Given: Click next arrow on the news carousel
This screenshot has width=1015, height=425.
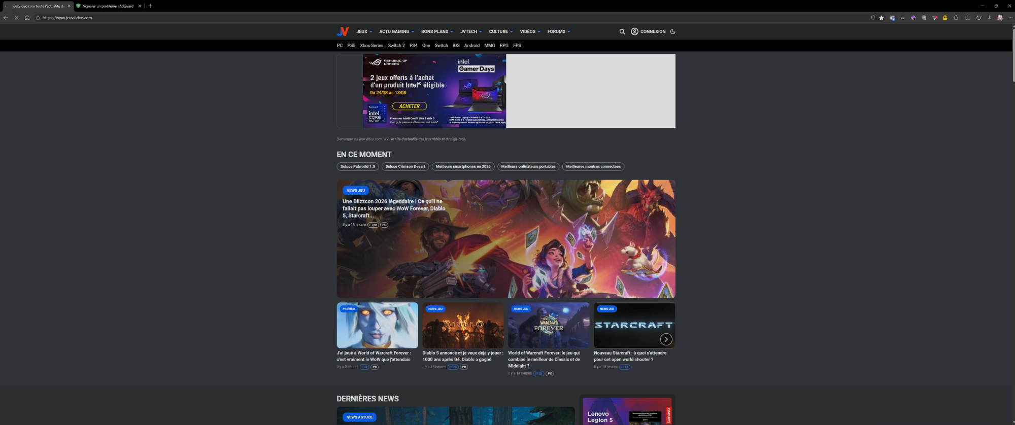Looking at the screenshot, I should click(x=666, y=339).
